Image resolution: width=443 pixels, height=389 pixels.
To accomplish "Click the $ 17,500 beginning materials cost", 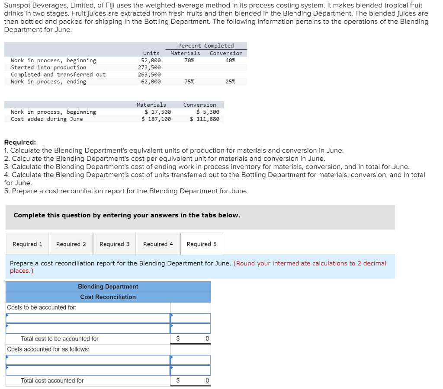I will click(x=158, y=112).
